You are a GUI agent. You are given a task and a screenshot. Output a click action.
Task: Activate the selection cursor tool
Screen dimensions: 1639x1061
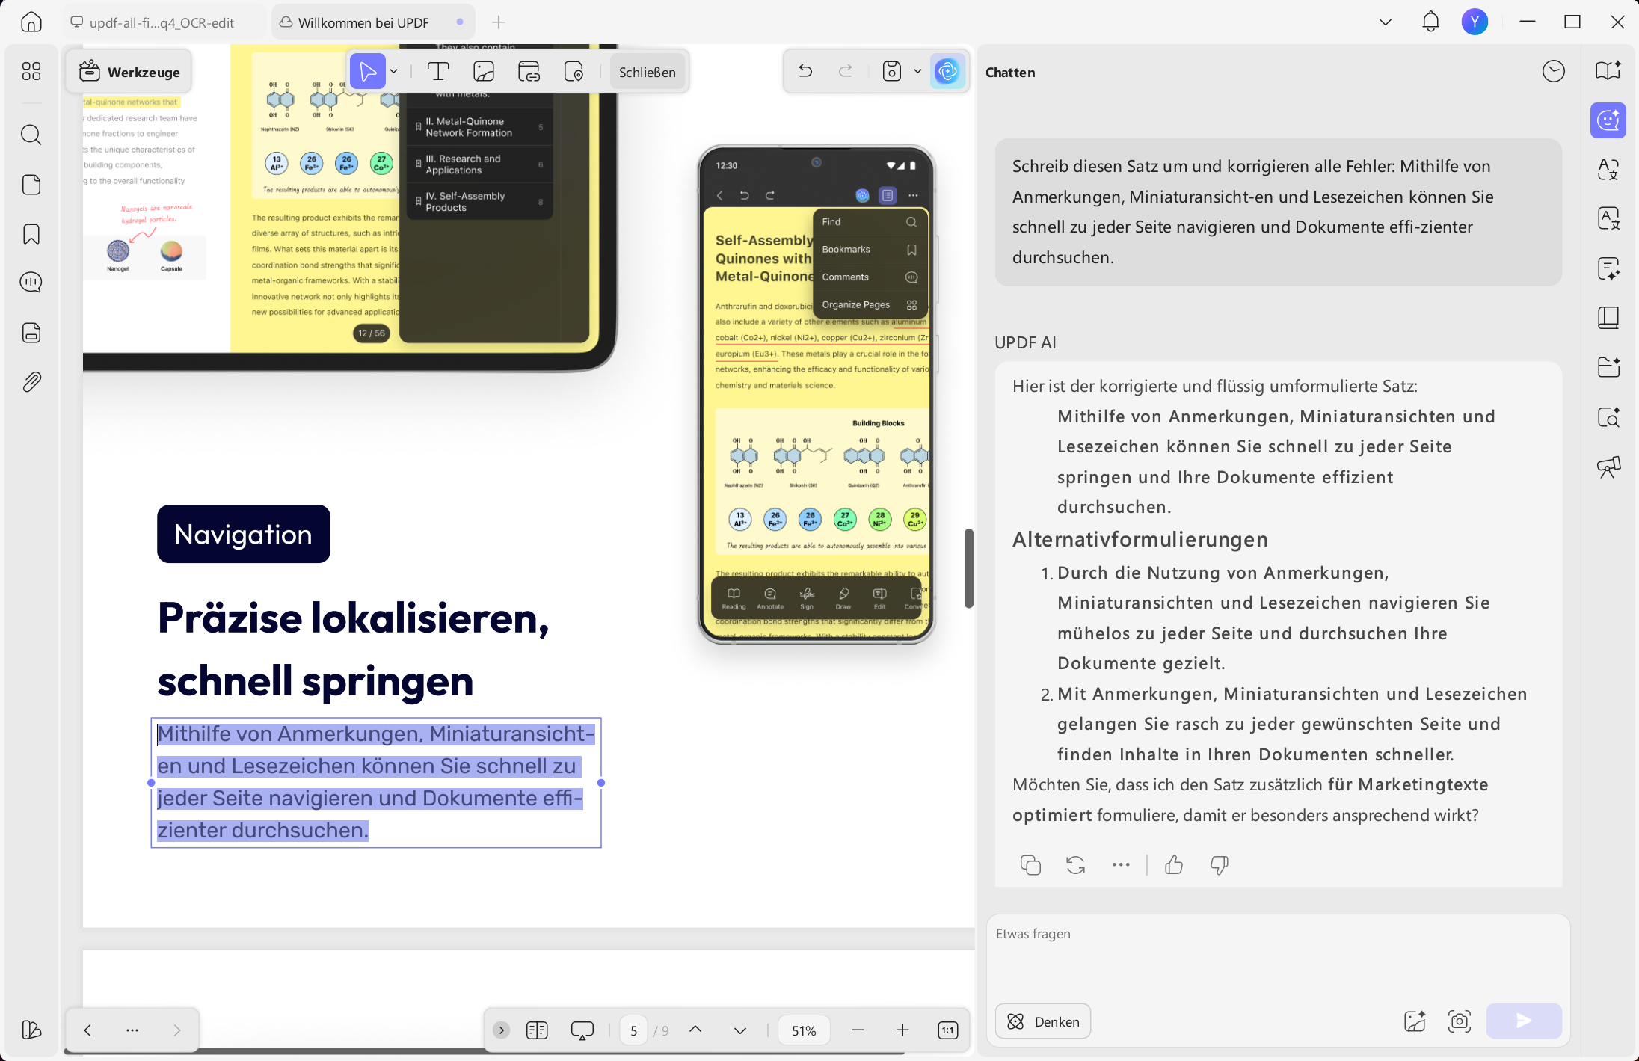click(x=368, y=71)
